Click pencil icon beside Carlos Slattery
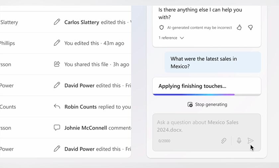 point(57,22)
